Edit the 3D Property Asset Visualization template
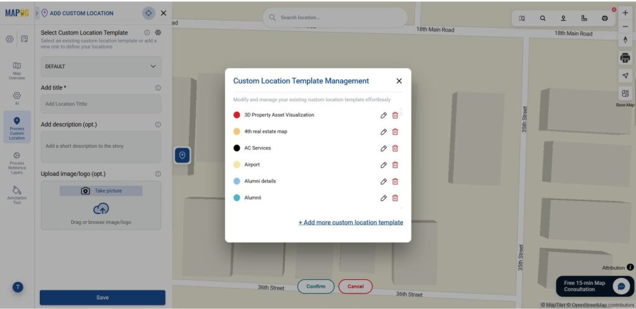Screen dimensions: 636x309 click(383, 115)
